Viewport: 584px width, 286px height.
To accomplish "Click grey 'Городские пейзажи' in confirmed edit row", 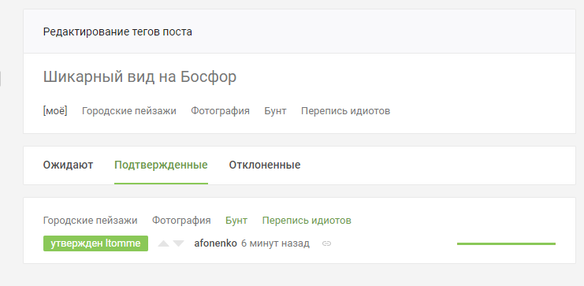I will [x=90, y=221].
